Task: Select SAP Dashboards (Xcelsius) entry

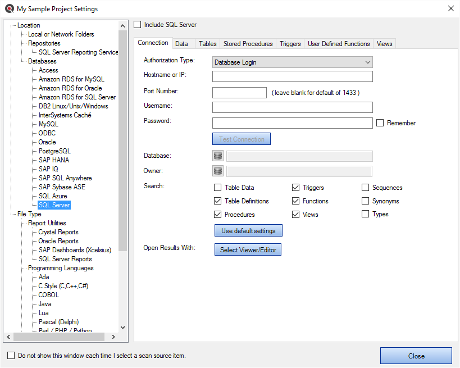Action: coord(75,250)
